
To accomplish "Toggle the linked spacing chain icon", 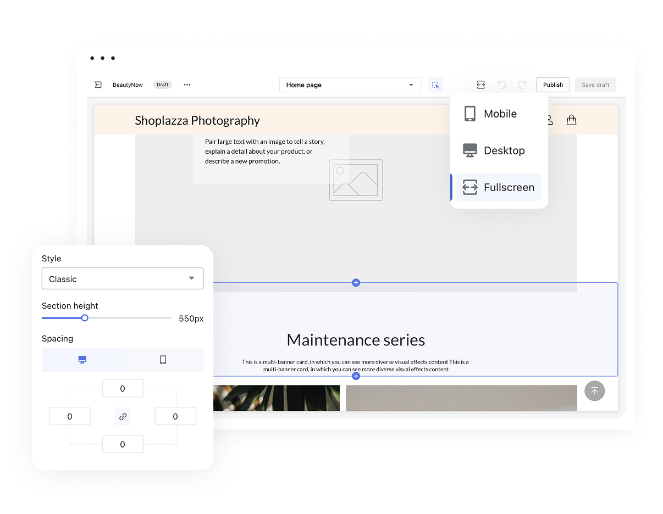I will 123,416.
